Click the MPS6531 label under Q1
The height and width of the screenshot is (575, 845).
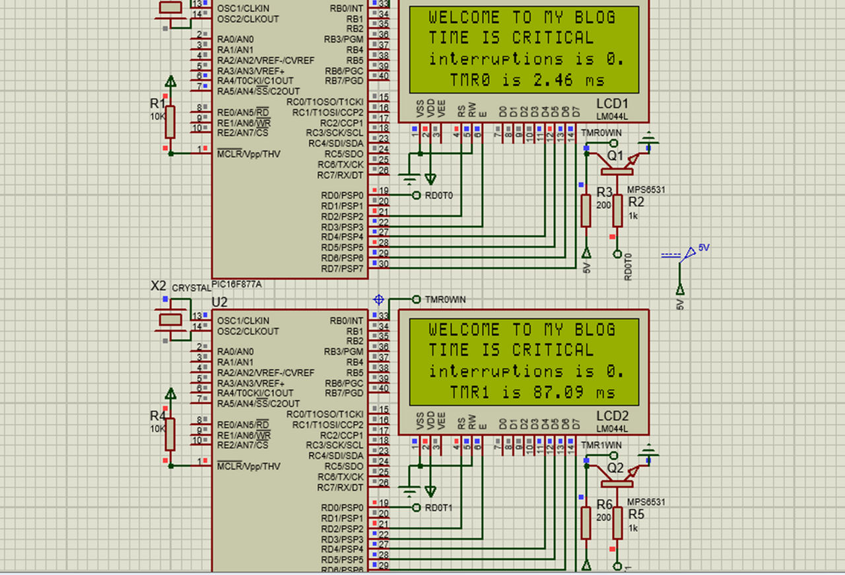click(x=646, y=190)
